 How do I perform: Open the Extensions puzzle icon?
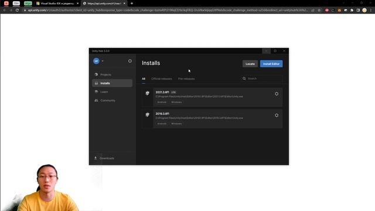tap(352, 11)
